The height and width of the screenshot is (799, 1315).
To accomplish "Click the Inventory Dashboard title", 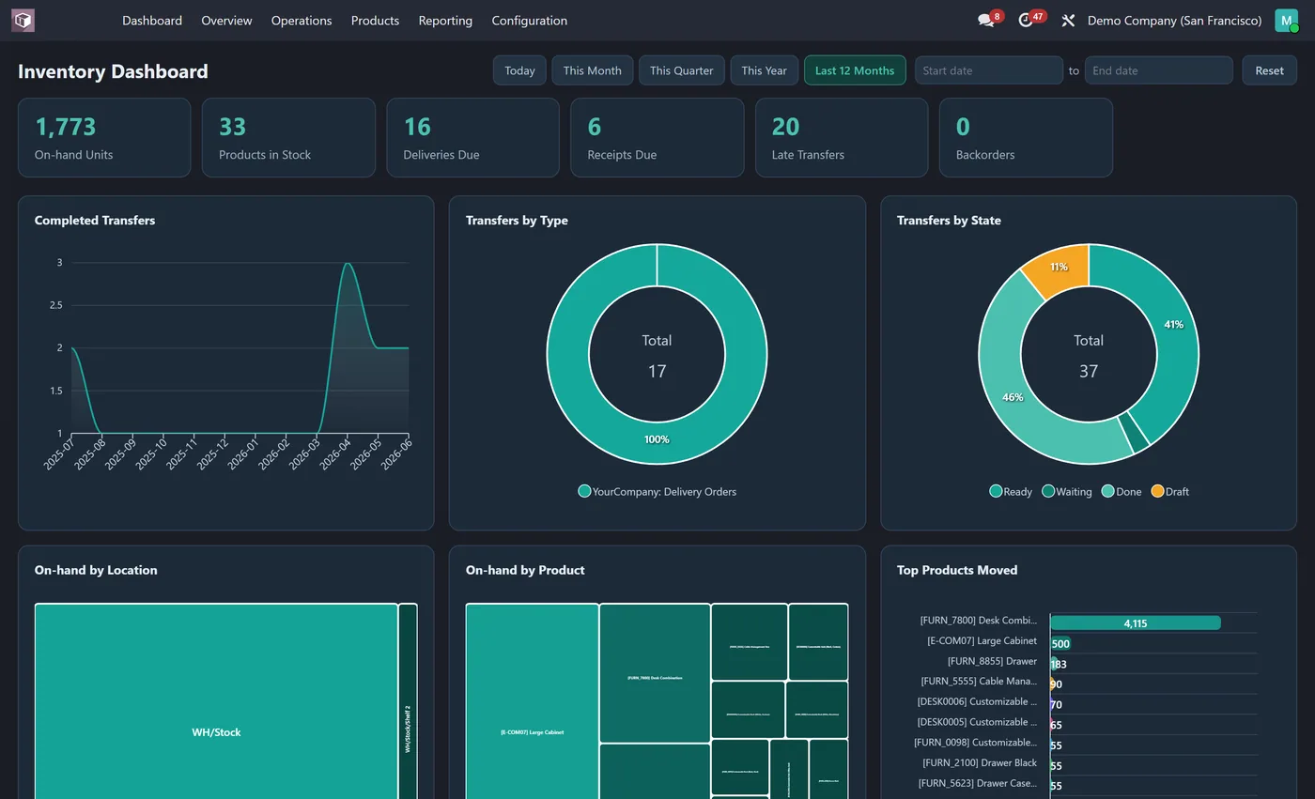I will point(113,71).
